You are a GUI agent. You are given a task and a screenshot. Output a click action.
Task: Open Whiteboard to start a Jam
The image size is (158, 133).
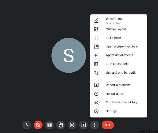[118, 21]
